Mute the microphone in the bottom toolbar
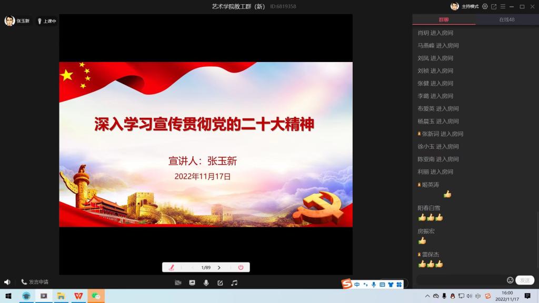539x303 pixels. click(x=206, y=282)
